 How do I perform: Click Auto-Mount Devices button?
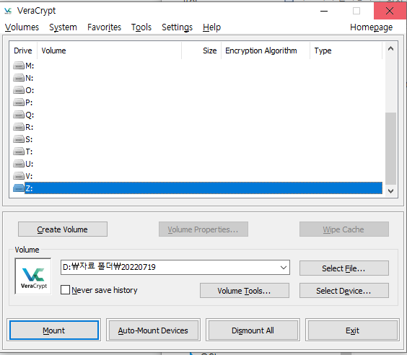[x=153, y=330]
